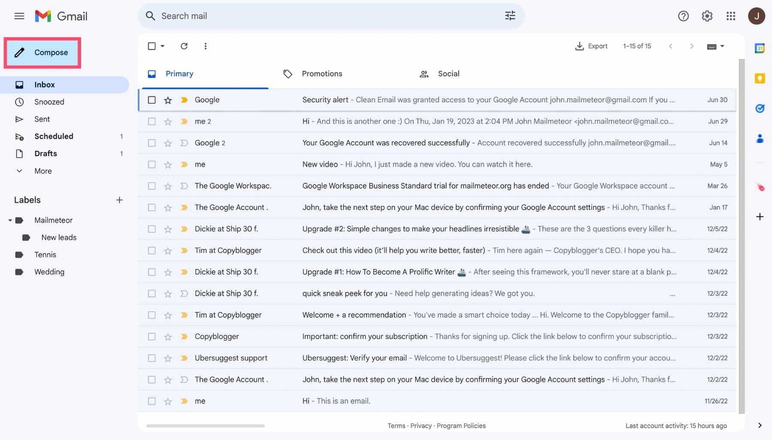
Task: Open the Support help icon
Action: (683, 16)
